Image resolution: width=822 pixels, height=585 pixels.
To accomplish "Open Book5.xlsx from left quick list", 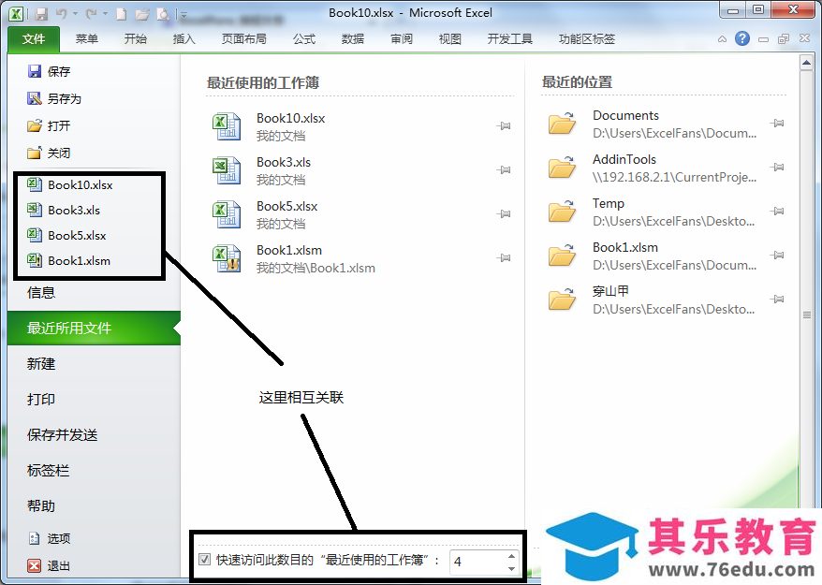I will pos(66,235).
